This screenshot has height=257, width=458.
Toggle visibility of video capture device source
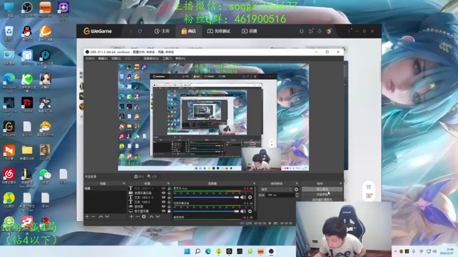point(164,193)
